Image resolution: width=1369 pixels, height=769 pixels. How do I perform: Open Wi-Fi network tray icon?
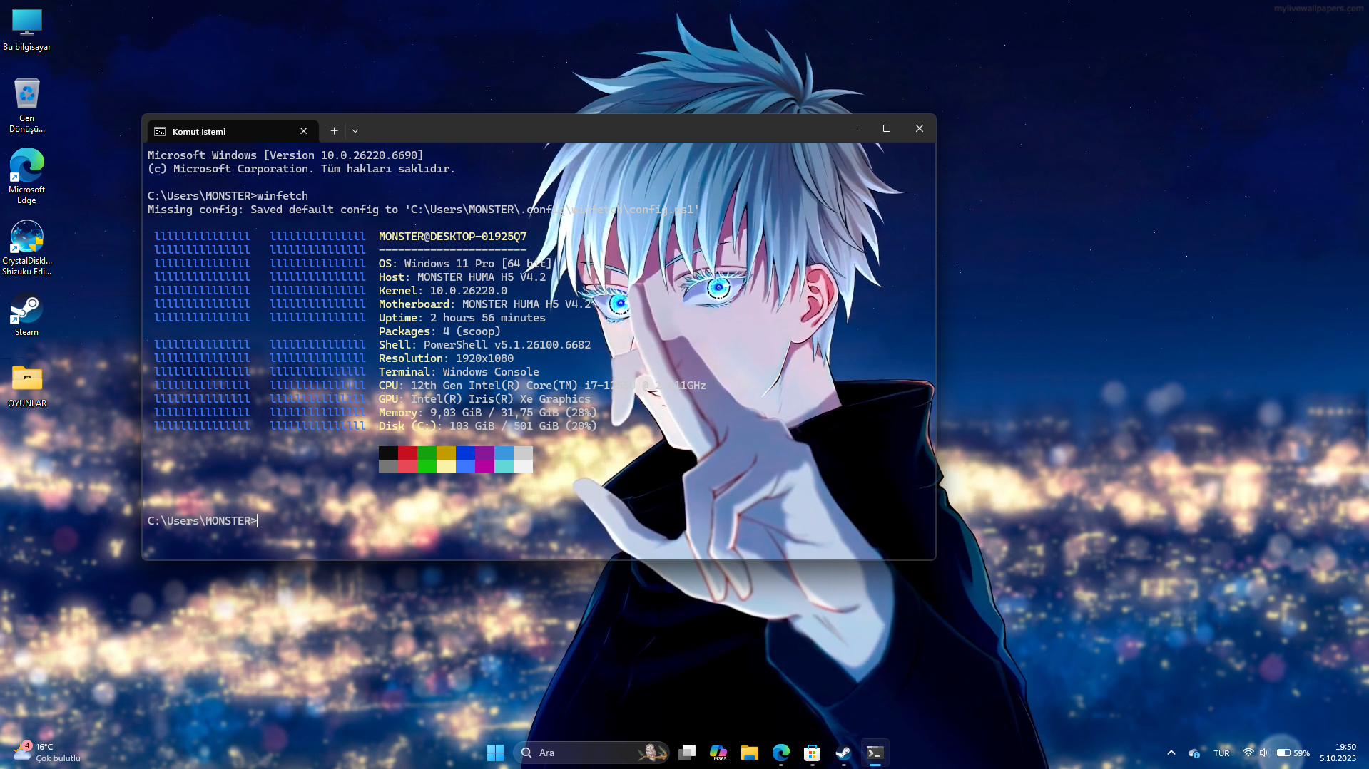[x=1248, y=753]
